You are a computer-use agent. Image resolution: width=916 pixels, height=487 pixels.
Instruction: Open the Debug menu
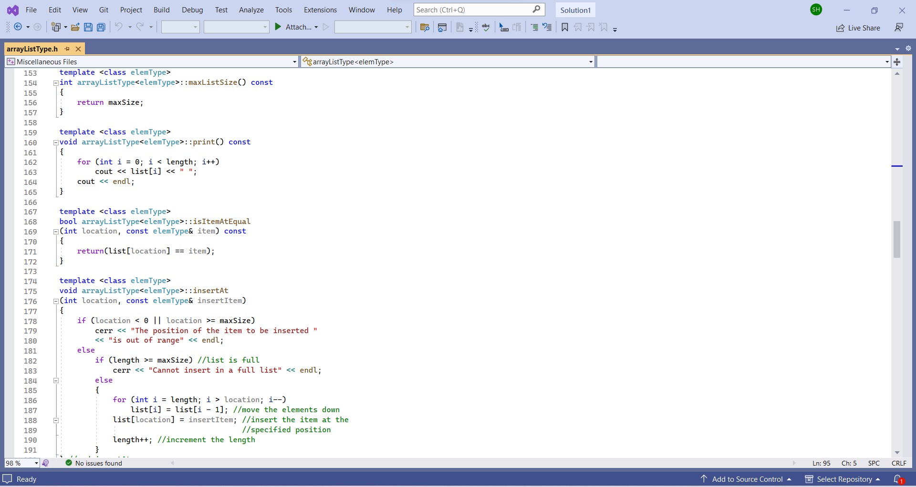click(x=192, y=10)
